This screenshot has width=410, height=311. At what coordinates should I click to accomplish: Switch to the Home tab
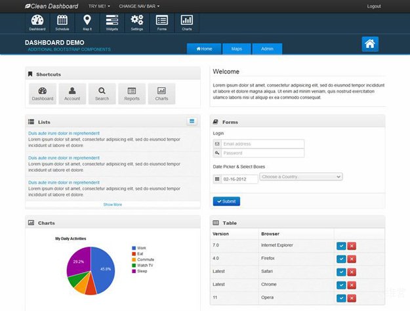[204, 49]
